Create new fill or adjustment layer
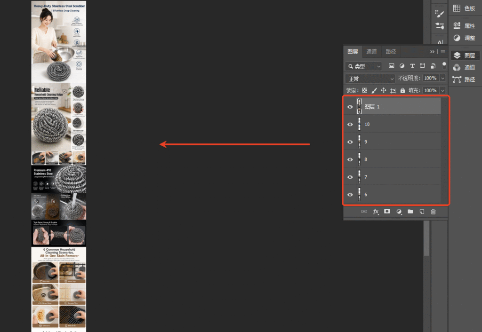482x332 pixels. tap(399, 211)
